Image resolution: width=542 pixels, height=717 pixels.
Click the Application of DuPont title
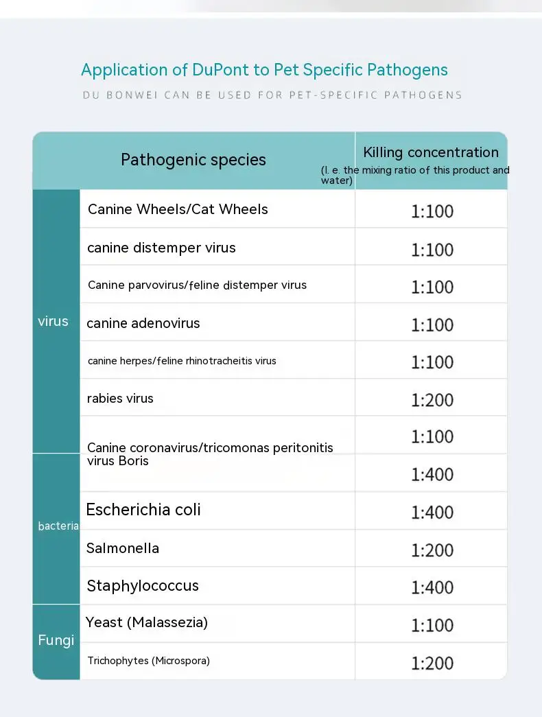tap(264, 70)
